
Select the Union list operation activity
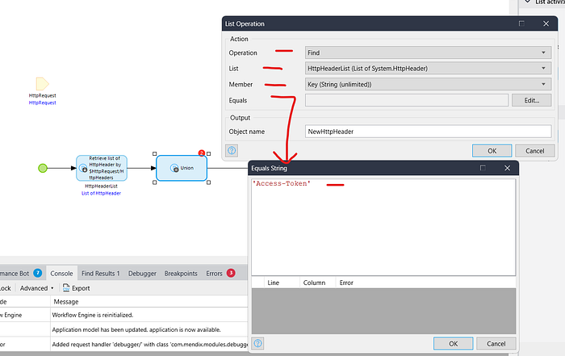coord(181,168)
